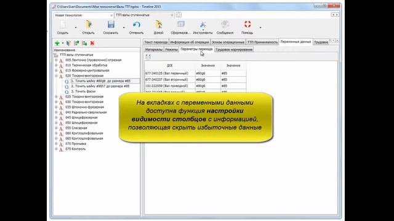
Task: Click the tree icon with green arrow, third in row
Action: point(76,43)
